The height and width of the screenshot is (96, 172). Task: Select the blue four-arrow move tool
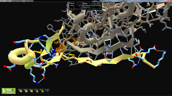point(47,91)
